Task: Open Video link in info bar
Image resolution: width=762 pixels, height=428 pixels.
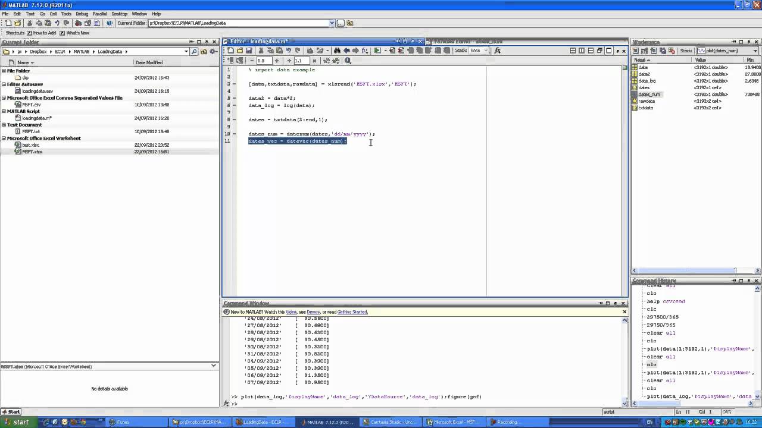Action: [x=291, y=312]
